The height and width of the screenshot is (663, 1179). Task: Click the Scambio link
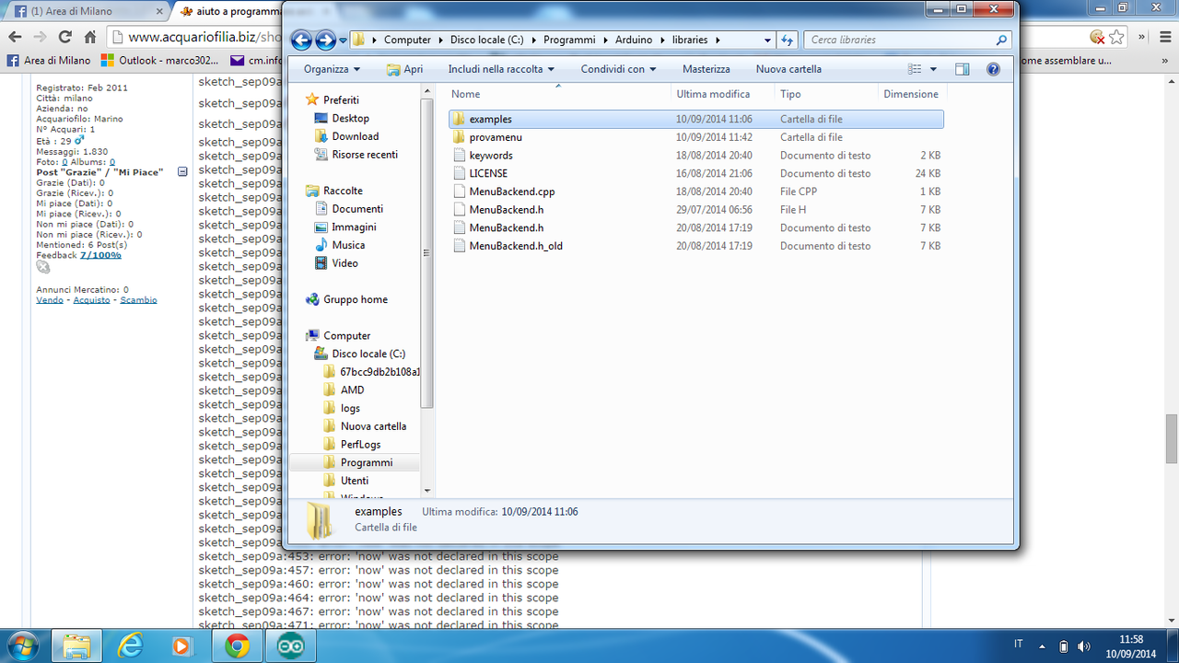click(138, 300)
